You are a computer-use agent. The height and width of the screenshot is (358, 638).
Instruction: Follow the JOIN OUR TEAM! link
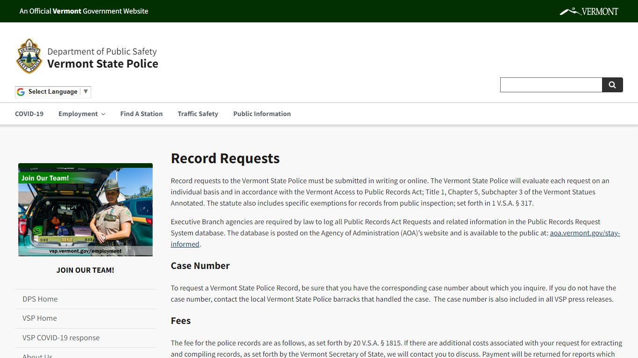[85, 270]
